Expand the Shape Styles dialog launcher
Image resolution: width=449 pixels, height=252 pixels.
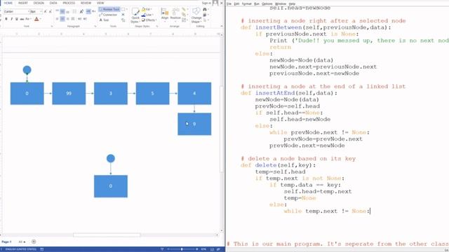pos(157,27)
